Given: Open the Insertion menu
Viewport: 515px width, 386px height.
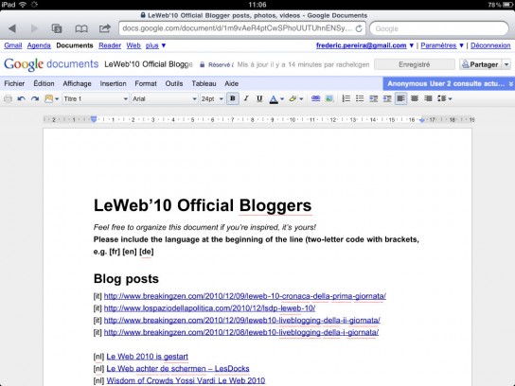Looking at the screenshot, I should [x=113, y=83].
